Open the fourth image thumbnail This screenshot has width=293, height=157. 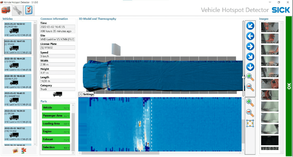tap(270, 61)
